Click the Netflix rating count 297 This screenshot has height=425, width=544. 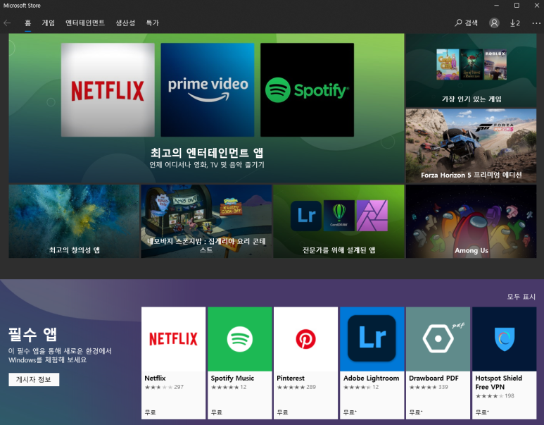[179, 387]
